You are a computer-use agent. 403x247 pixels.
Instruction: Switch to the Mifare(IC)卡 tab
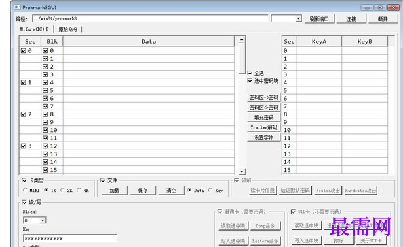coord(35,29)
